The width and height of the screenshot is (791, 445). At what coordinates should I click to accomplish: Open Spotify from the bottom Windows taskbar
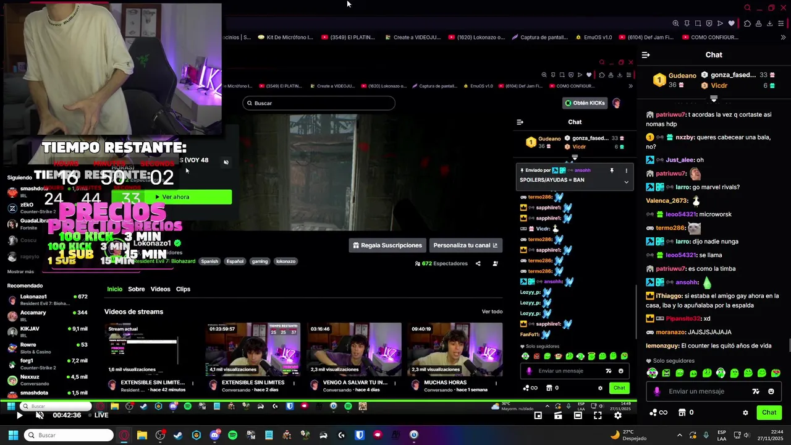pos(232,435)
